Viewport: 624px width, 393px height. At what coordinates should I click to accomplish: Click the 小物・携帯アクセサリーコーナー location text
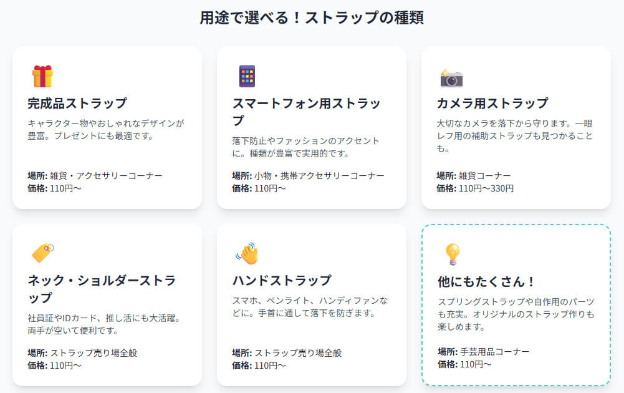tap(319, 175)
